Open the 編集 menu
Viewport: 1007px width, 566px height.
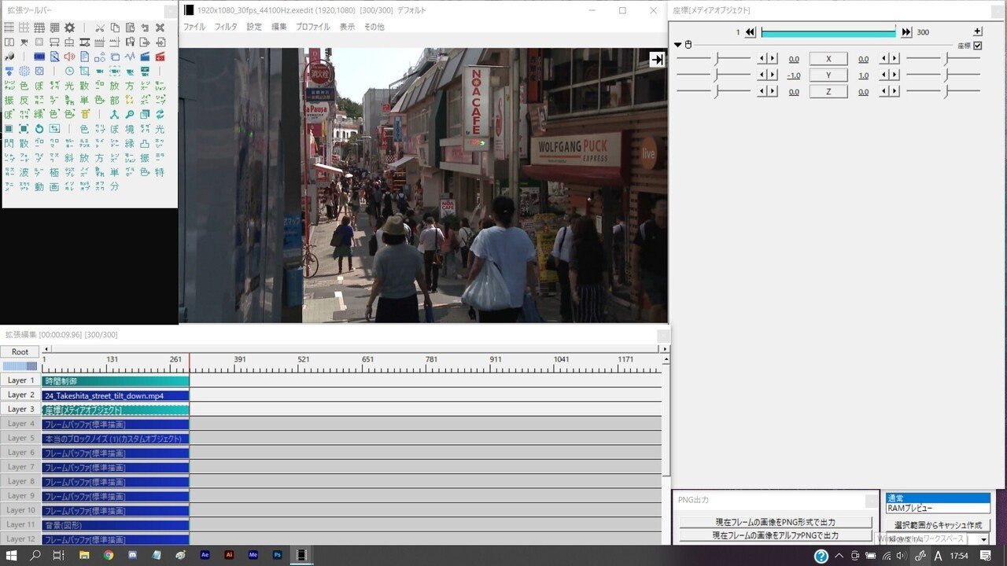(x=279, y=27)
